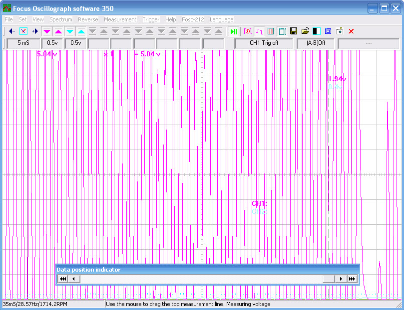Open the Fosc-212 menu
This screenshot has height=310, width=404.
coord(193,19)
